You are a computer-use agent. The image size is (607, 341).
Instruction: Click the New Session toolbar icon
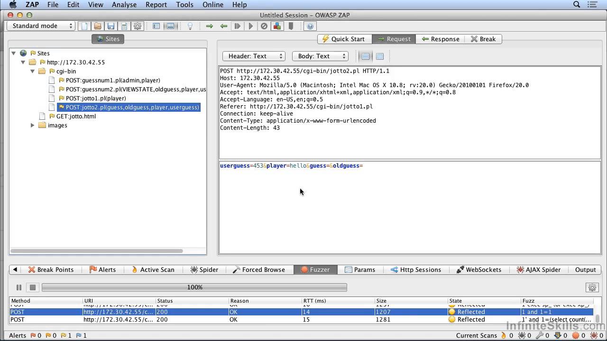(x=84, y=26)
